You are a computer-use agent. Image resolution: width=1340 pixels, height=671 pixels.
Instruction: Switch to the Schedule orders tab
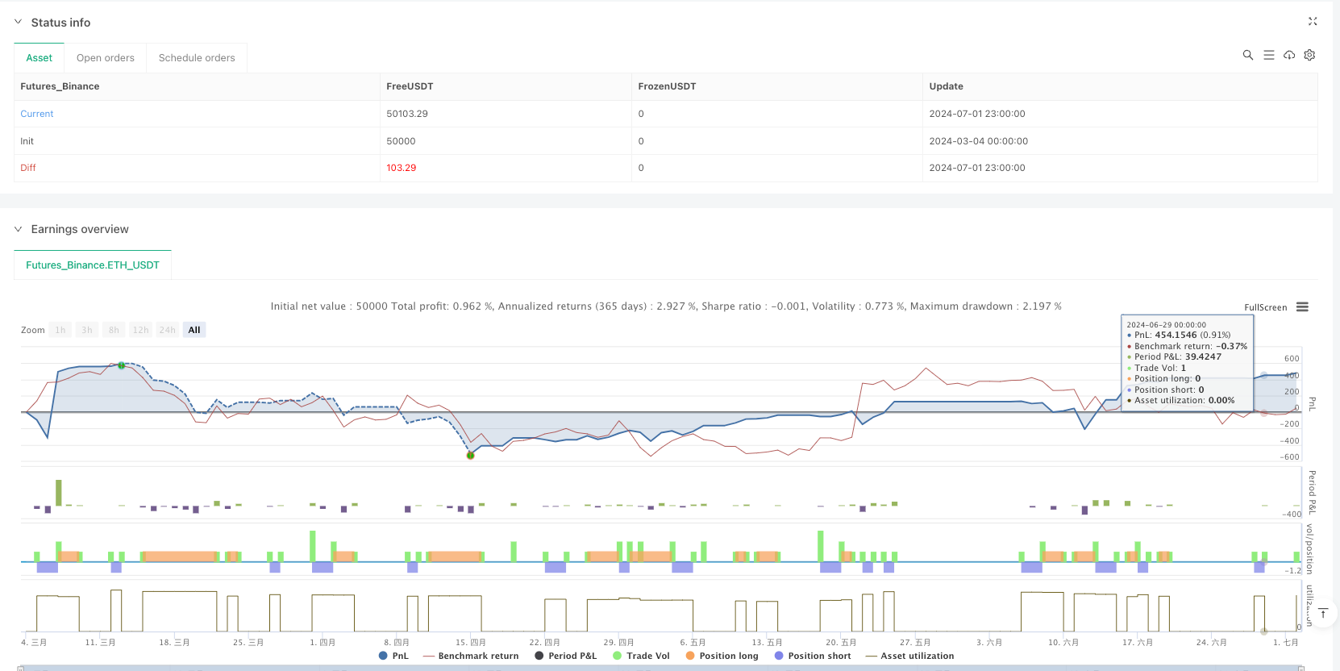[197, 58]
